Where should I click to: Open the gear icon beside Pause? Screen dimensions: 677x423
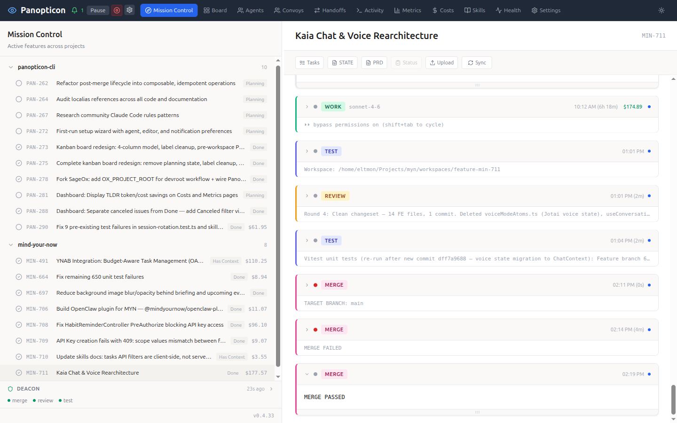(130, 10)
